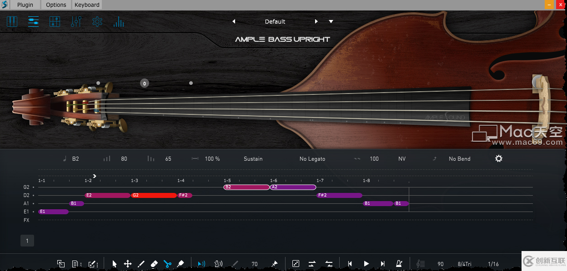Select the Eraser tool
Screen dimensions: 567x271
154,264
